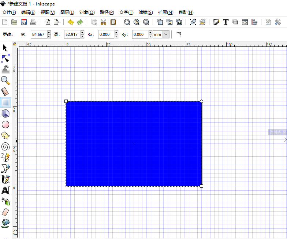Image resolution: width=287 pixels, height=239 pixels.
Task: Open Inkscape preferences icon
Action: tap(278, 22)
